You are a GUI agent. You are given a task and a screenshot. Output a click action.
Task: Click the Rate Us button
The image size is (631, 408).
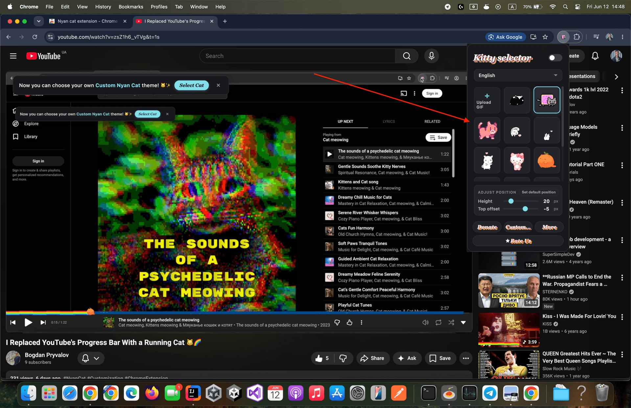pyautogui.click(x=518, y=241)
